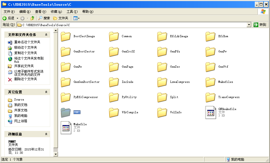Click the GenFfs folder icon
The height and width of the screenshot is (163, 270).
162,52
